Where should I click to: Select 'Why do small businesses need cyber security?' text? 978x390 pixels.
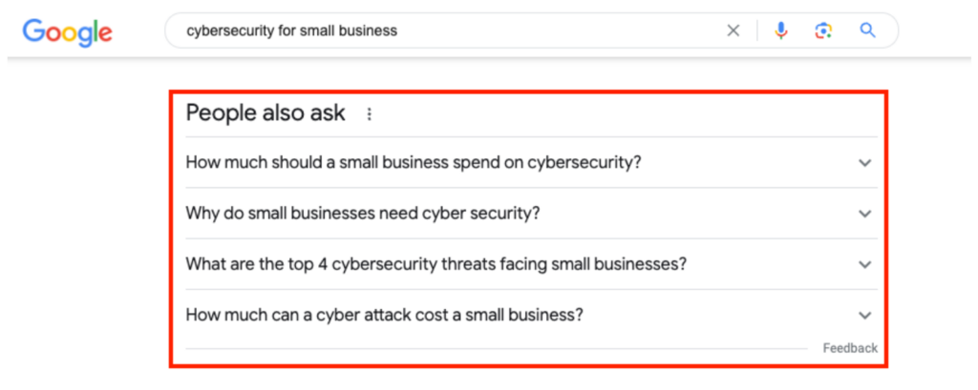point(363,213)
